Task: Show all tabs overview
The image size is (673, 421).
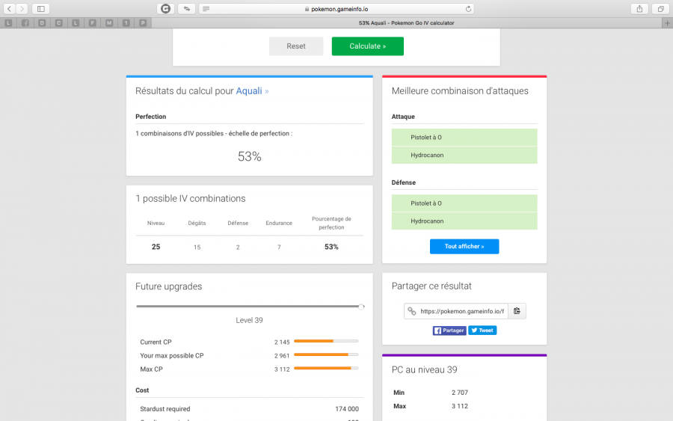Action: pyautogui.click(x=660, y=9)
